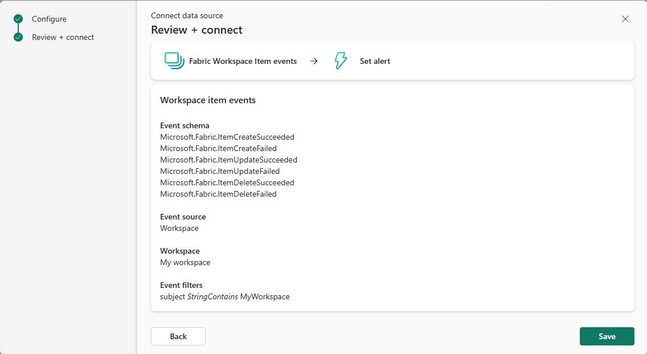Click Microsoft.Fabric.ItemDeleteFailed text
The height and width of the screenshot is (354, 647).
218,194
